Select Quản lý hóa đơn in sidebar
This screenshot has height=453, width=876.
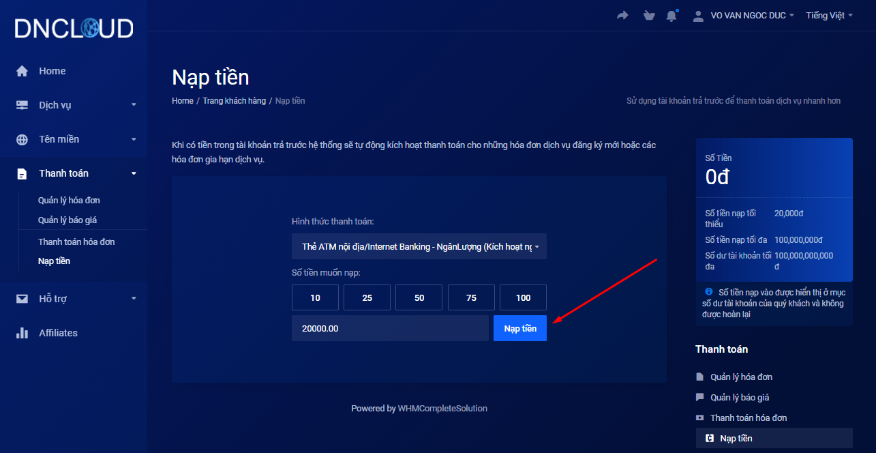pyautogui.click(x=69, y=201)
